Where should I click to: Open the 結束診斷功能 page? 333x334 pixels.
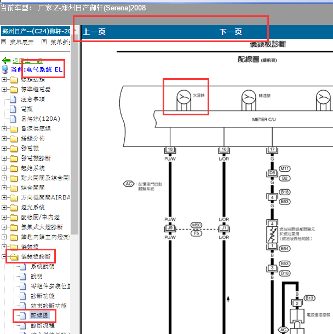49,306
